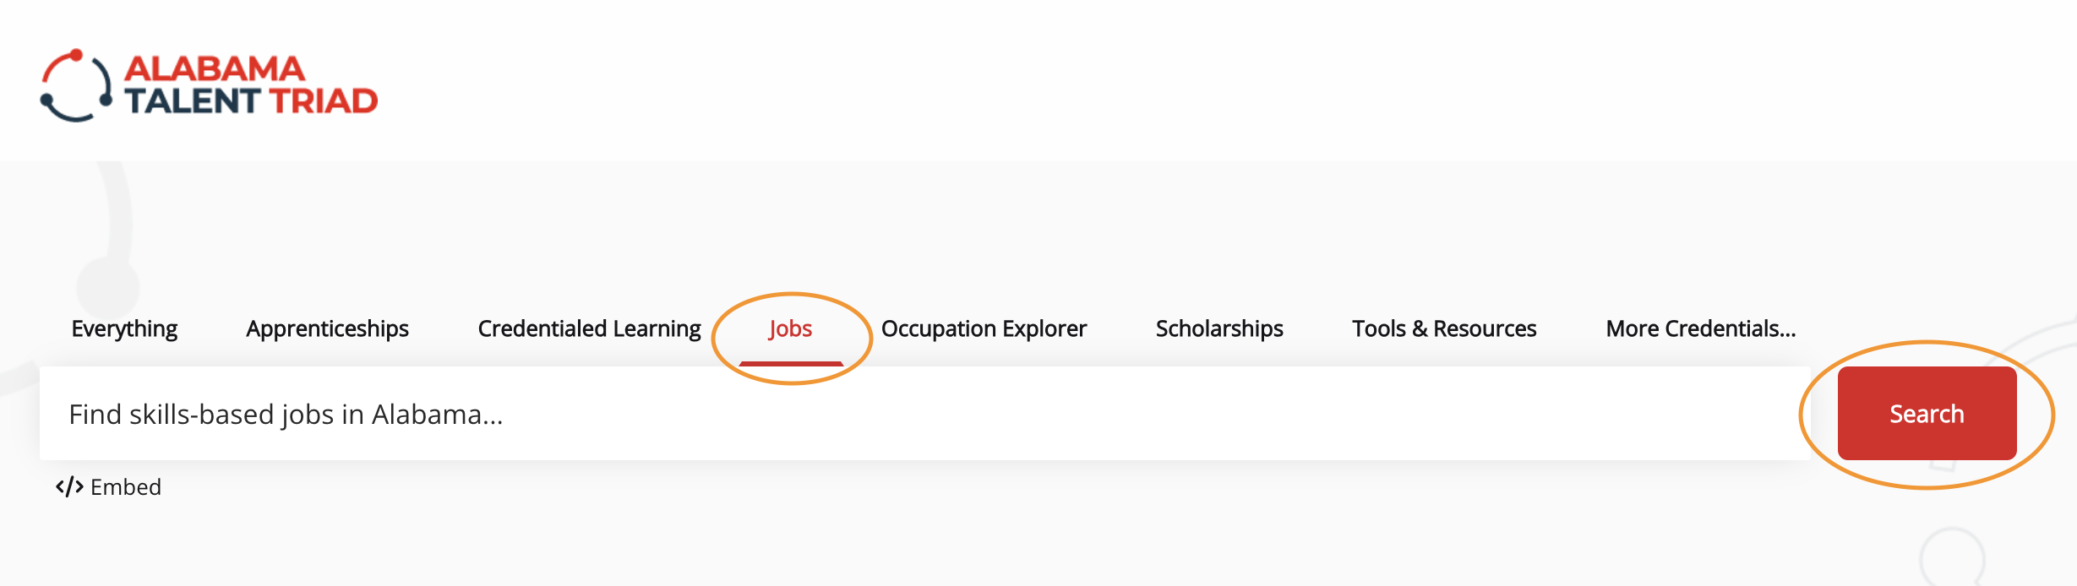Click the Embed code brackets icon
This screenshot has height=586, width=2077.
click(x=69, y=487)
